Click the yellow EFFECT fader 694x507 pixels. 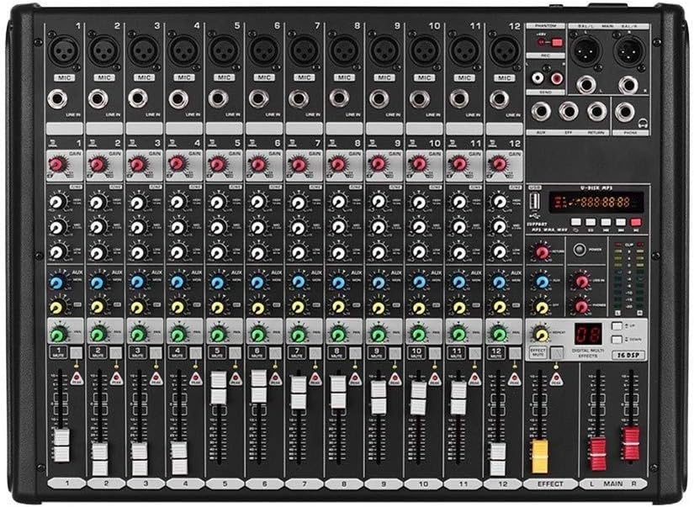(x=539, y=456)
